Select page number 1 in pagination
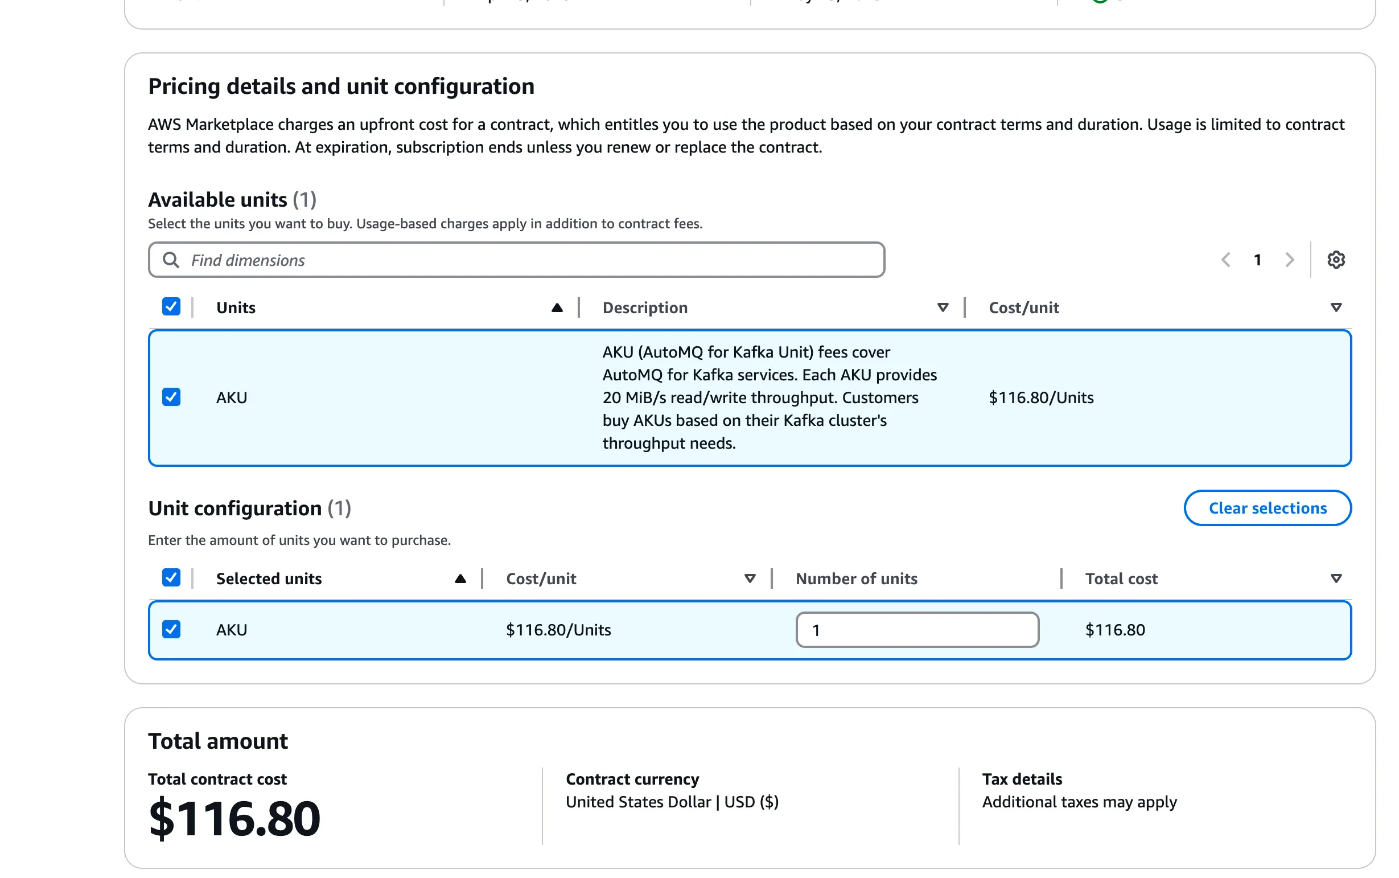 (1257, 260)
